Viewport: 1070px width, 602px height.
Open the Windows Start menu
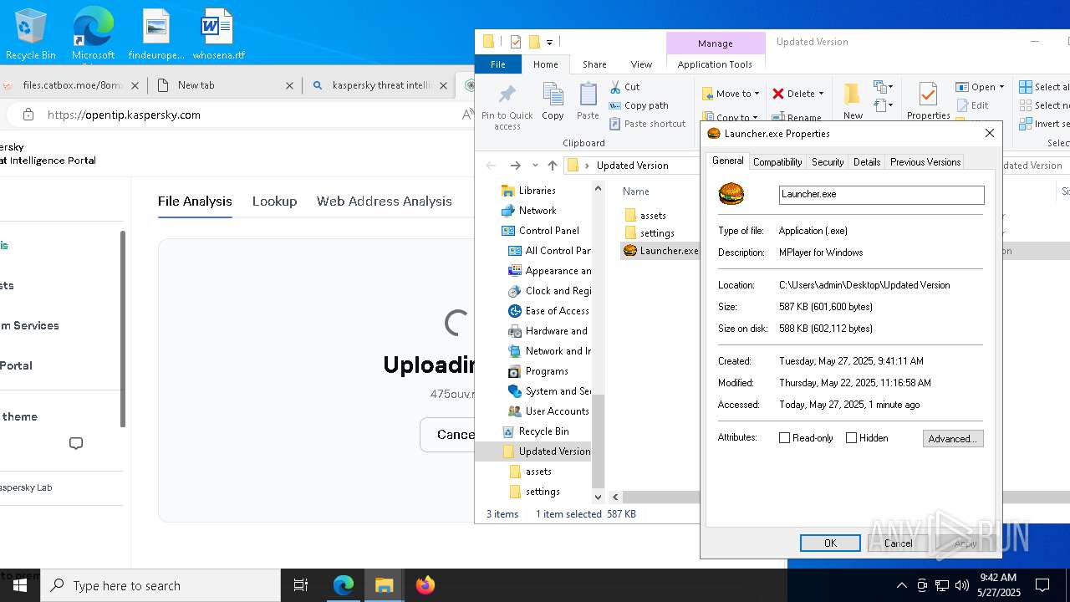[x=20, y=585]
